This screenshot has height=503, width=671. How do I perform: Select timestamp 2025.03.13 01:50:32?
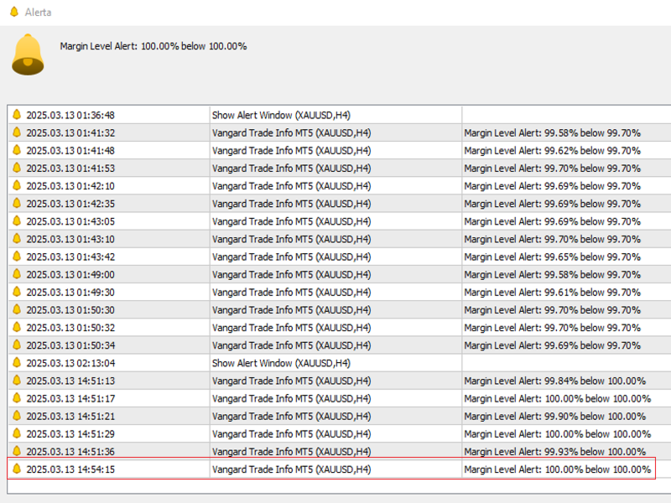pyautogui.click(x=70, y=328)
